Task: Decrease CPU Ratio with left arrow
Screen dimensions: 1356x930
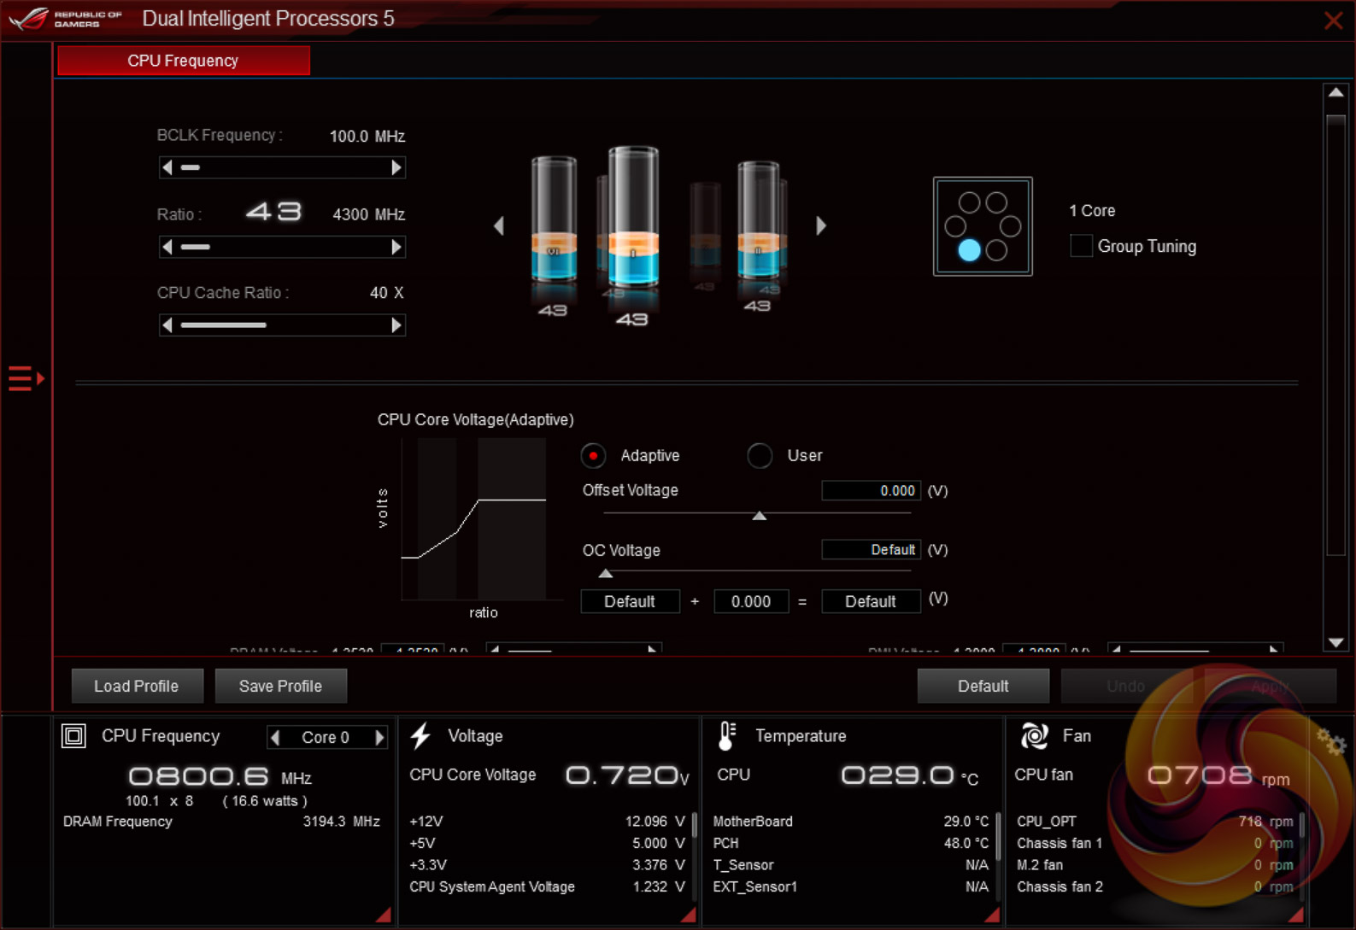Action: [167, 247]
